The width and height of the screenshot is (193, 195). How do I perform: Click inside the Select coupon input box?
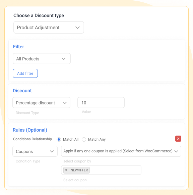(115, 170)
